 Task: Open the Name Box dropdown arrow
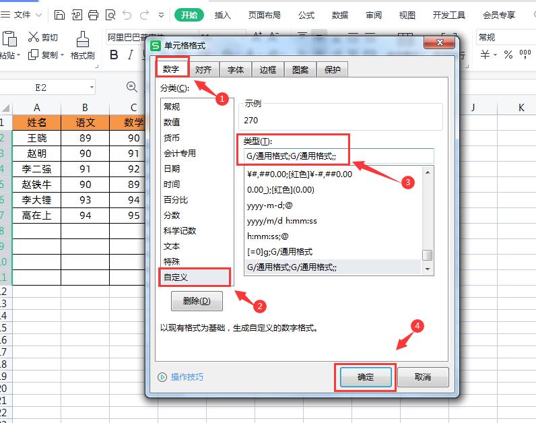(92, 88)
